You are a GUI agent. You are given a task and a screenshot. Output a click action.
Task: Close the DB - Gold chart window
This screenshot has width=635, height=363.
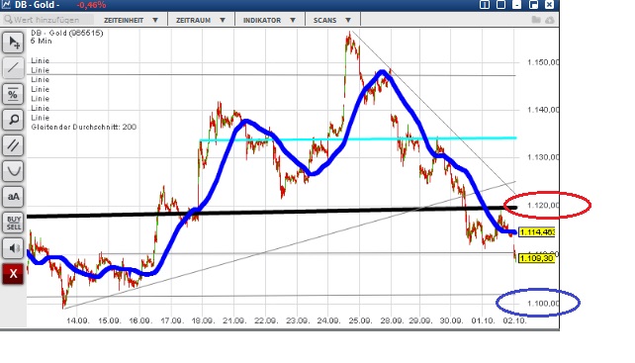tap(549, 5)
